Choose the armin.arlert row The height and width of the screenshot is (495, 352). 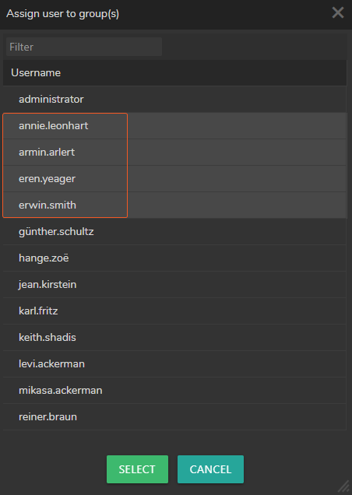174,153
